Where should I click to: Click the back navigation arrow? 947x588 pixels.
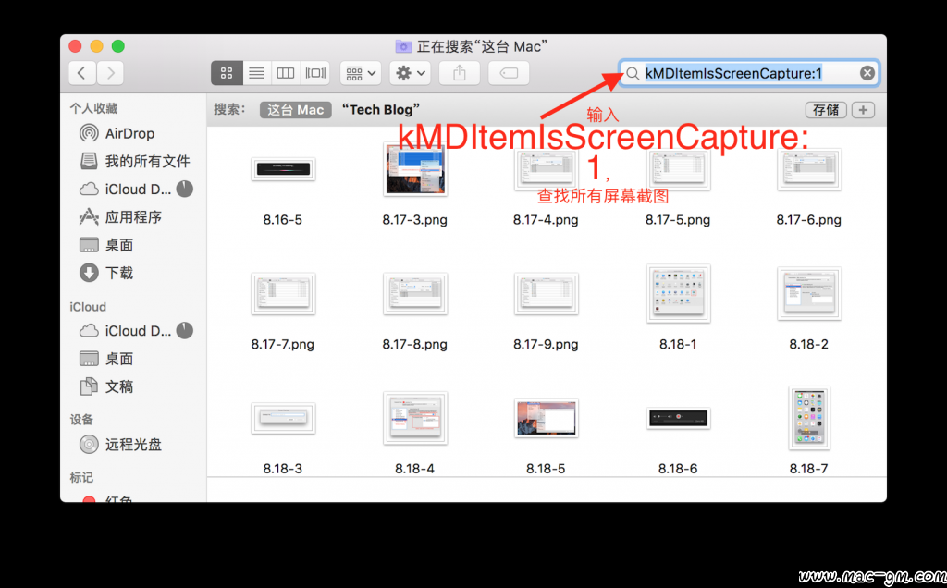[82, 73]
